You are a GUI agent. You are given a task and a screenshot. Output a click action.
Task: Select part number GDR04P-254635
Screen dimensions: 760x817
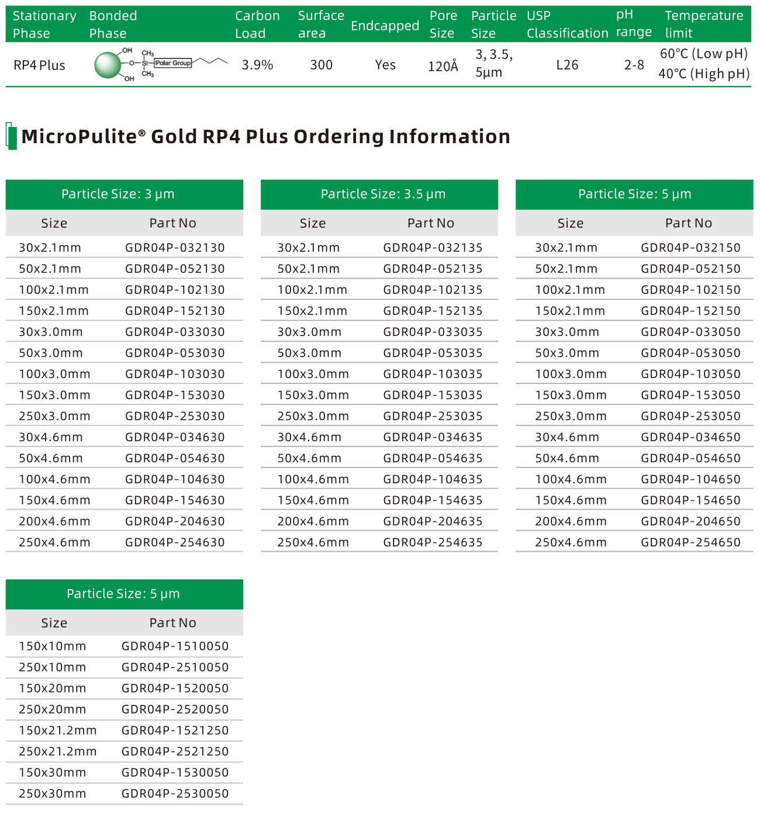(x=433, y=542)
